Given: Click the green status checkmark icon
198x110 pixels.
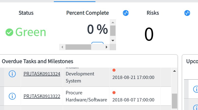Looking at the screenshot, I should point(9,32).
